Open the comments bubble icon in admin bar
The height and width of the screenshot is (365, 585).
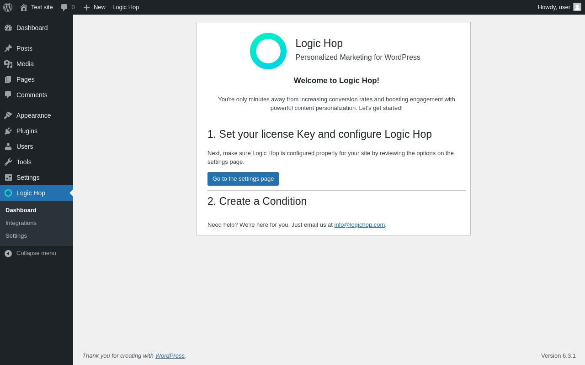coord(64,7)
